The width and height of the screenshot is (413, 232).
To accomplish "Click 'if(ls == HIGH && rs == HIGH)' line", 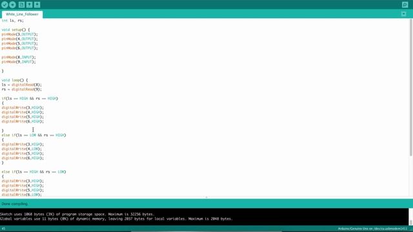I will (30, 99).
